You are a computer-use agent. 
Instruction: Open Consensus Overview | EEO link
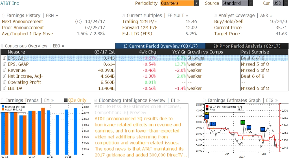point(34,46)
